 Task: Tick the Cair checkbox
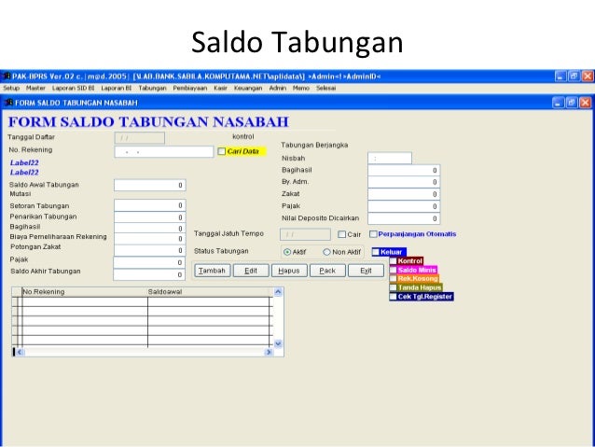coord(341,234)
